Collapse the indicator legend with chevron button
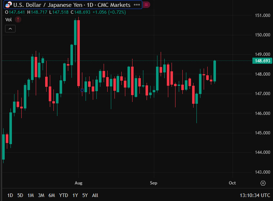 10,29
